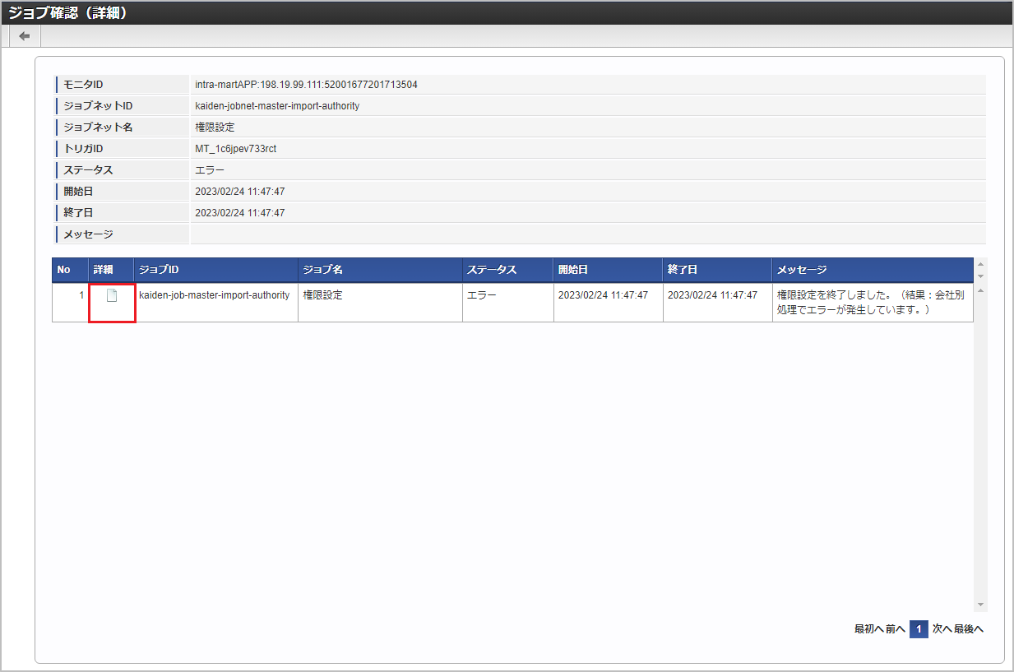Select job ID kaiden-job-master-import-authority cell
The height and width of the screenshot is (672, 1014).
click(x=215, y=303)
